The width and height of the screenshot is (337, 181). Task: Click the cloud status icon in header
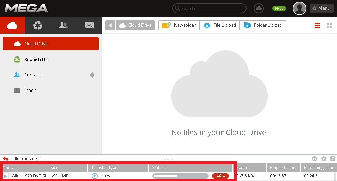(259, 8)
